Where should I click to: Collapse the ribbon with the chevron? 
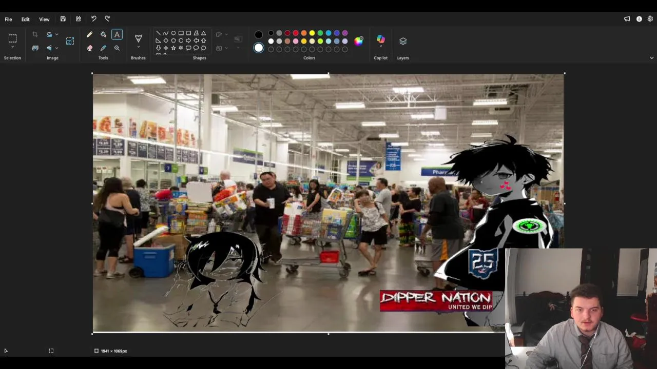click(x=652, y=58)
